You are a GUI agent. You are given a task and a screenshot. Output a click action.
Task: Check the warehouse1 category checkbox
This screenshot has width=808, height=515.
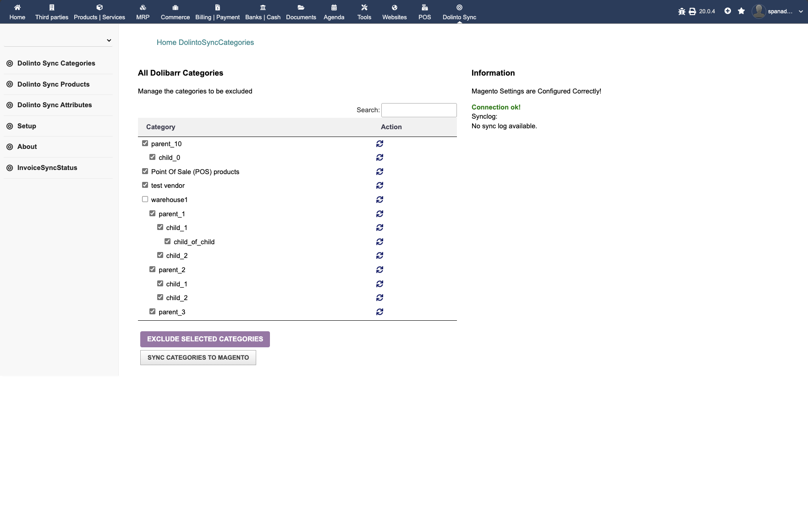click(145, 199)
